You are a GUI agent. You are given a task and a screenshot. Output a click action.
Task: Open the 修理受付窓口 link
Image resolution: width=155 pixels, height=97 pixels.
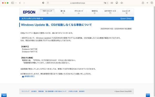click(29, 76)
